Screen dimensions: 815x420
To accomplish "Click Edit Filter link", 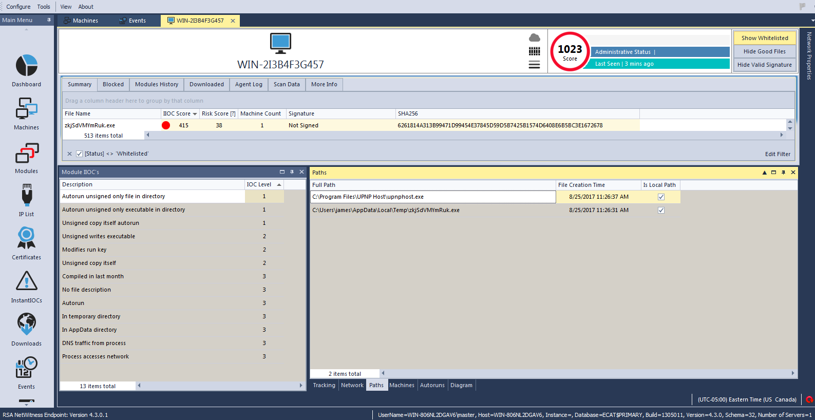I will click(x=778, y=154).
